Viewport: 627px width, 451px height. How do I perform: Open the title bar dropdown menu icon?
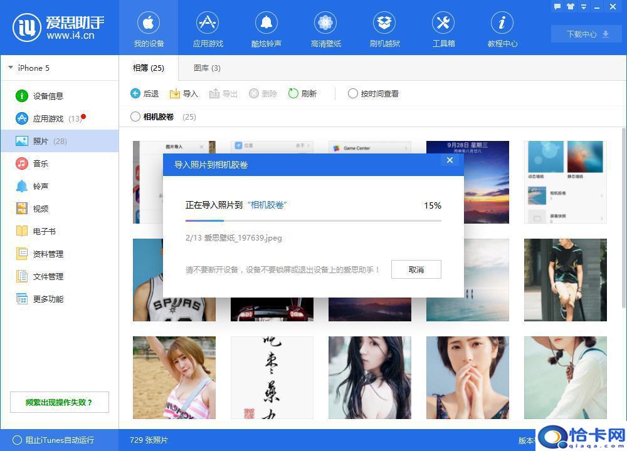click(x=583, y=6)
